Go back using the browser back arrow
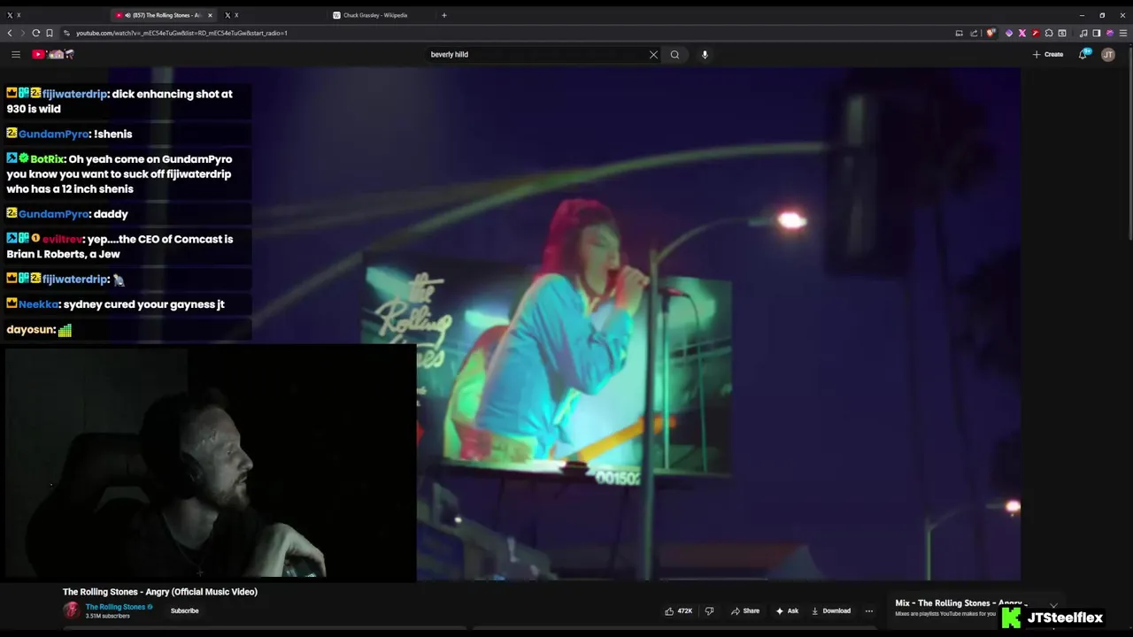 tap(10, 33)
